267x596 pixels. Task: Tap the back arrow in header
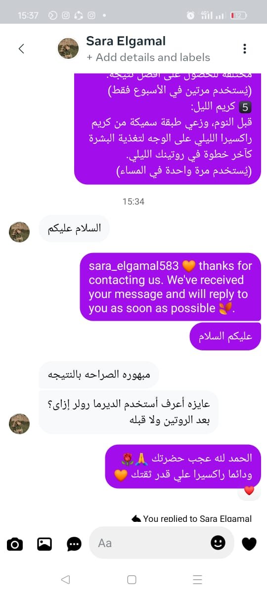(21, 48)
